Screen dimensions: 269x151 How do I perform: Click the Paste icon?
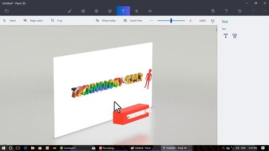pyautogui.click(x=213, y=11)
